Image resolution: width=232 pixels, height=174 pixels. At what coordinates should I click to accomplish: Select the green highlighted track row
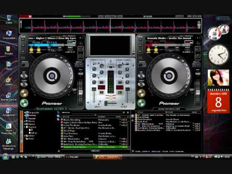click(94, 147)
